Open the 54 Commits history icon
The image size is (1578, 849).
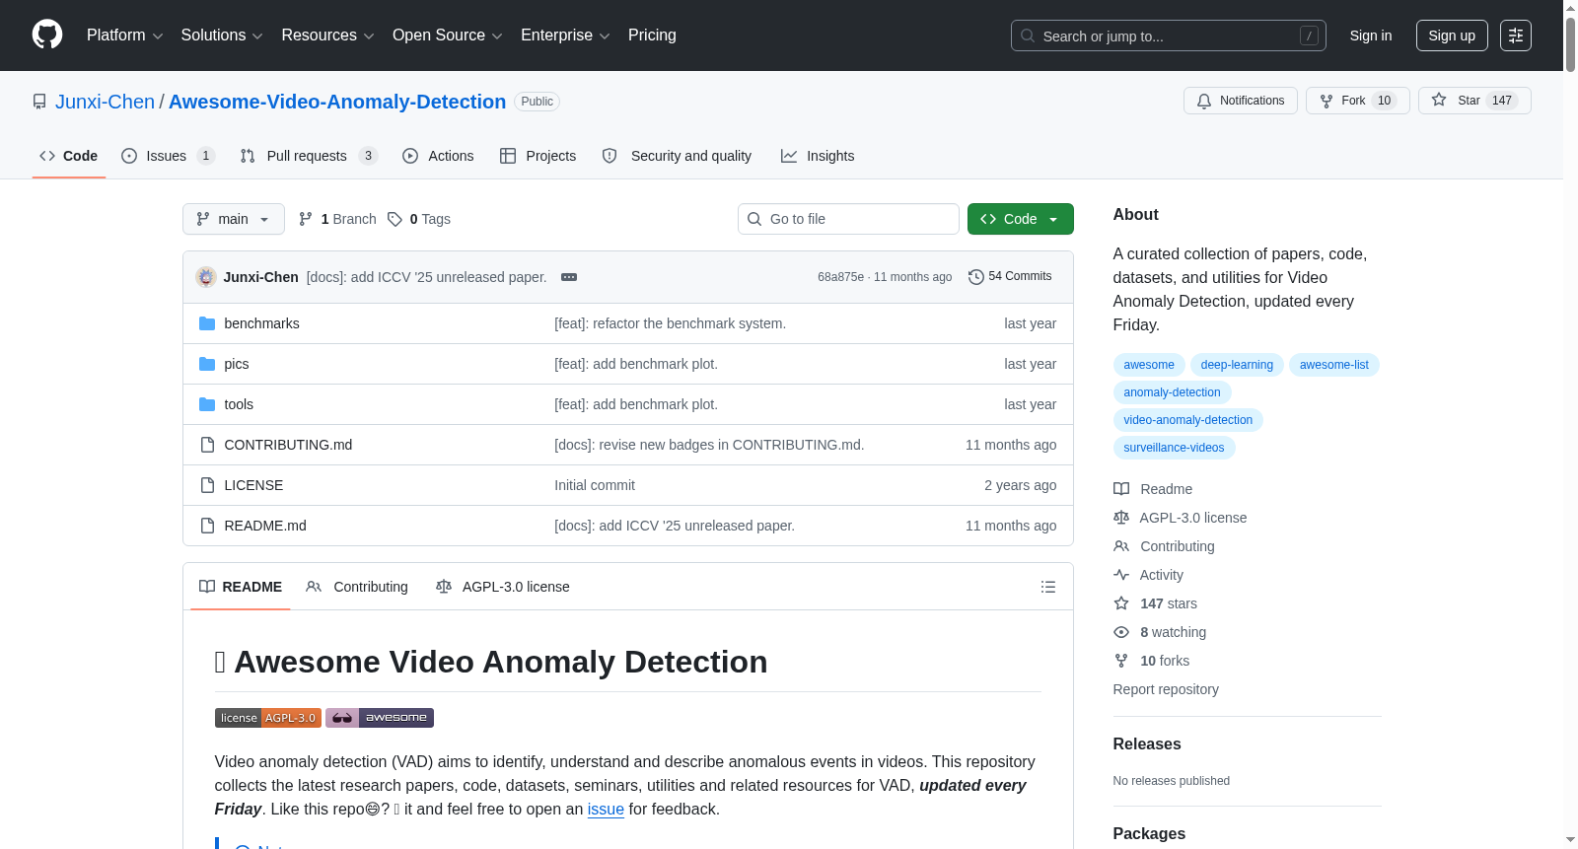[976, 277]
